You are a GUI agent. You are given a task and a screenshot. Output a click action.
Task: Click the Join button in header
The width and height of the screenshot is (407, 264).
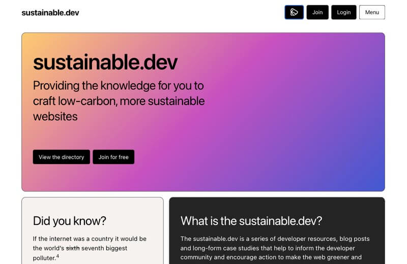coord(317,12)
